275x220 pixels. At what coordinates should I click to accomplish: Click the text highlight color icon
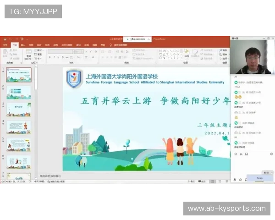click(86, 57)
